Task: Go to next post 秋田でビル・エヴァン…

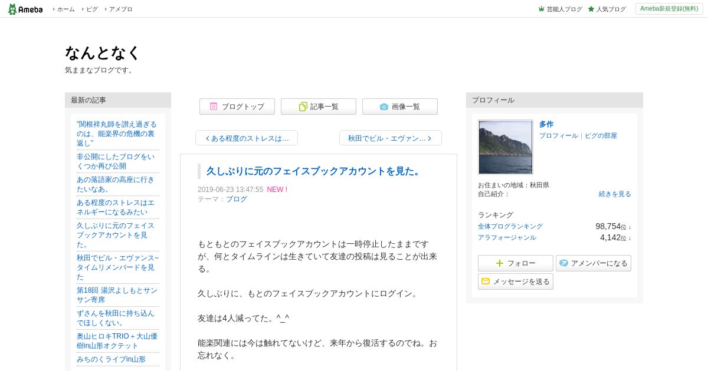Action: coord(391,138)
